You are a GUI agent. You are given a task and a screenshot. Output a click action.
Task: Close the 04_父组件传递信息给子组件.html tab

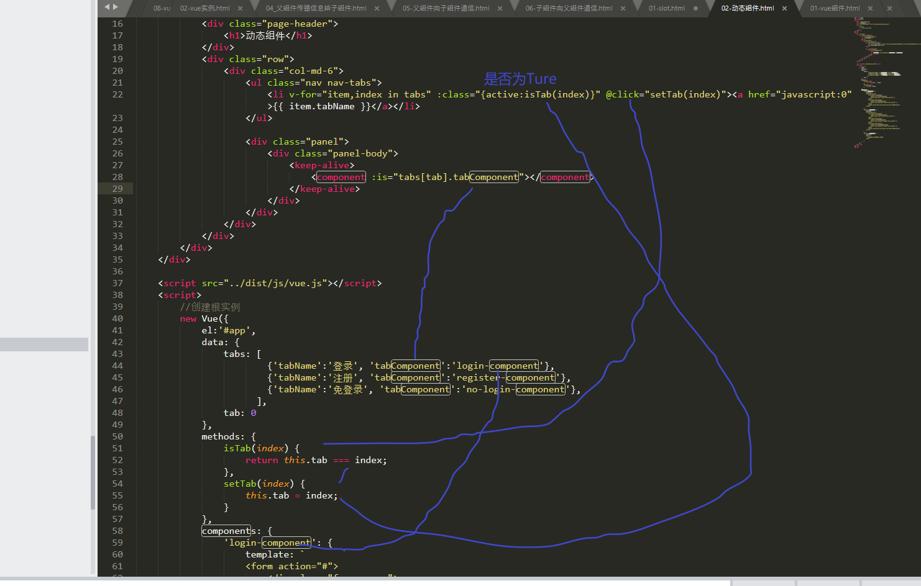point(377,8)
